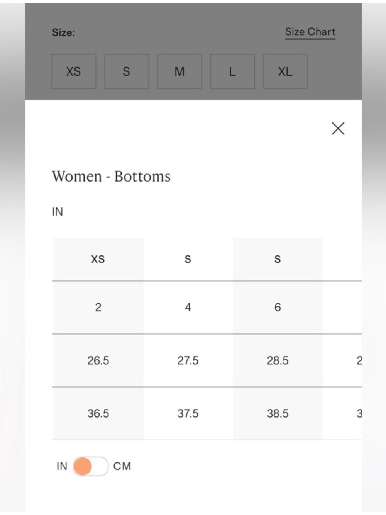This screenshot has width=386, height=515.
Task: Pick size L option
Action: tap(232, 71)
